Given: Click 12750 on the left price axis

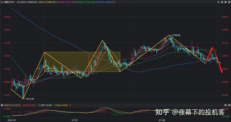Looking at the screenshot, I should point(7,43).
